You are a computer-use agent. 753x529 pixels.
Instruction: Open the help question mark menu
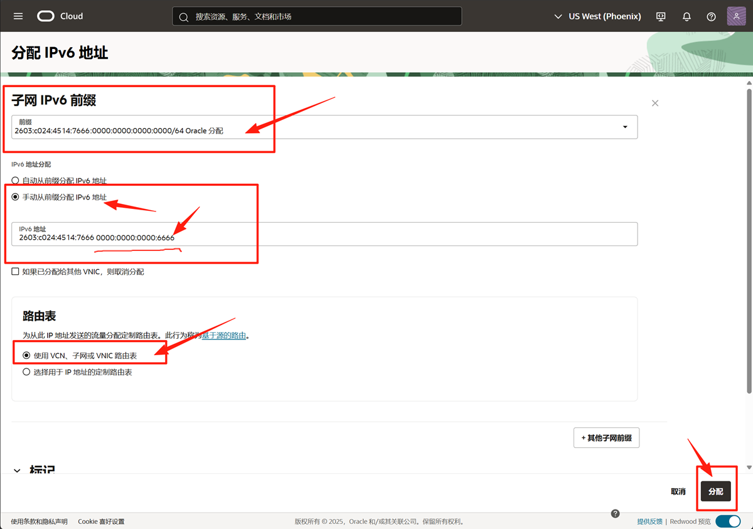(711, 16)
